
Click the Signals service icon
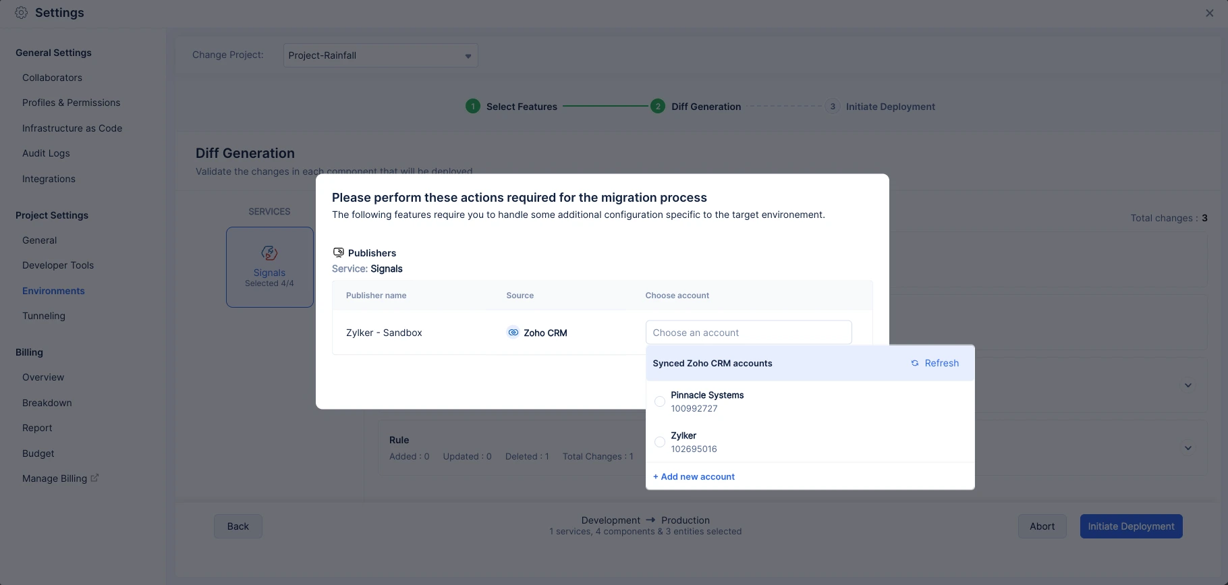269,253
